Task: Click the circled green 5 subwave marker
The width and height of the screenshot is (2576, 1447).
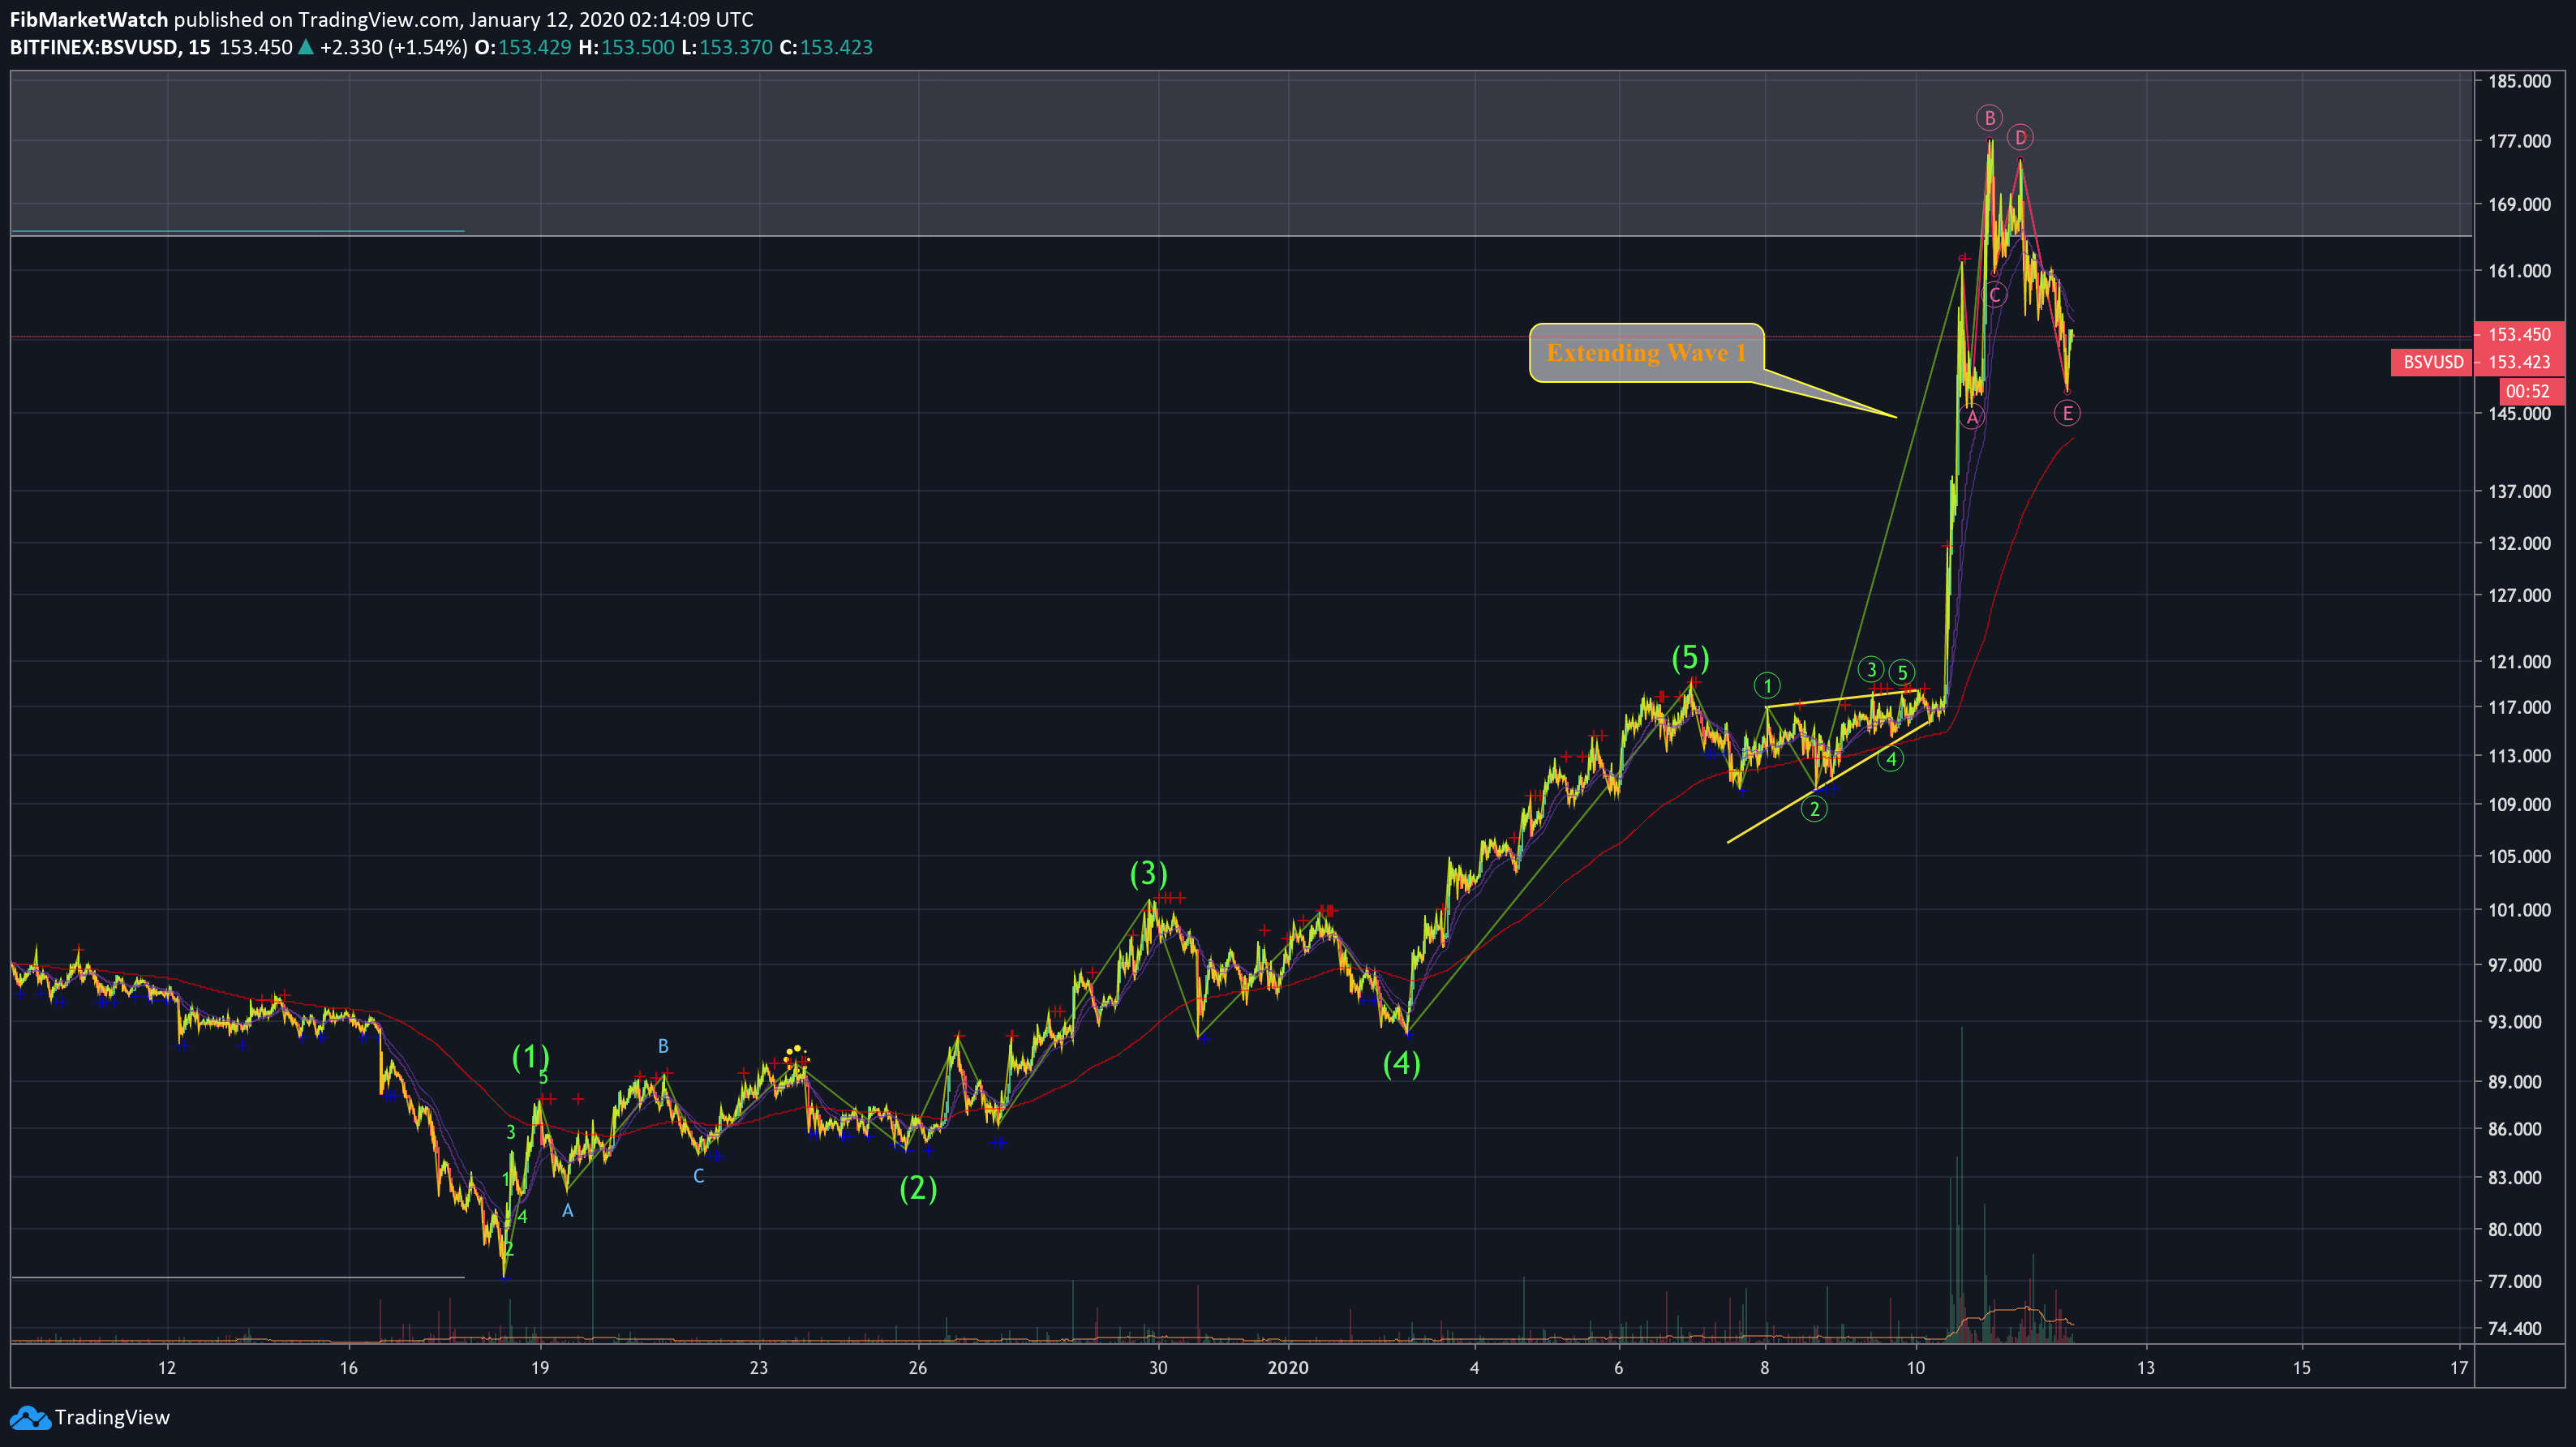Action: [1903, 672]
